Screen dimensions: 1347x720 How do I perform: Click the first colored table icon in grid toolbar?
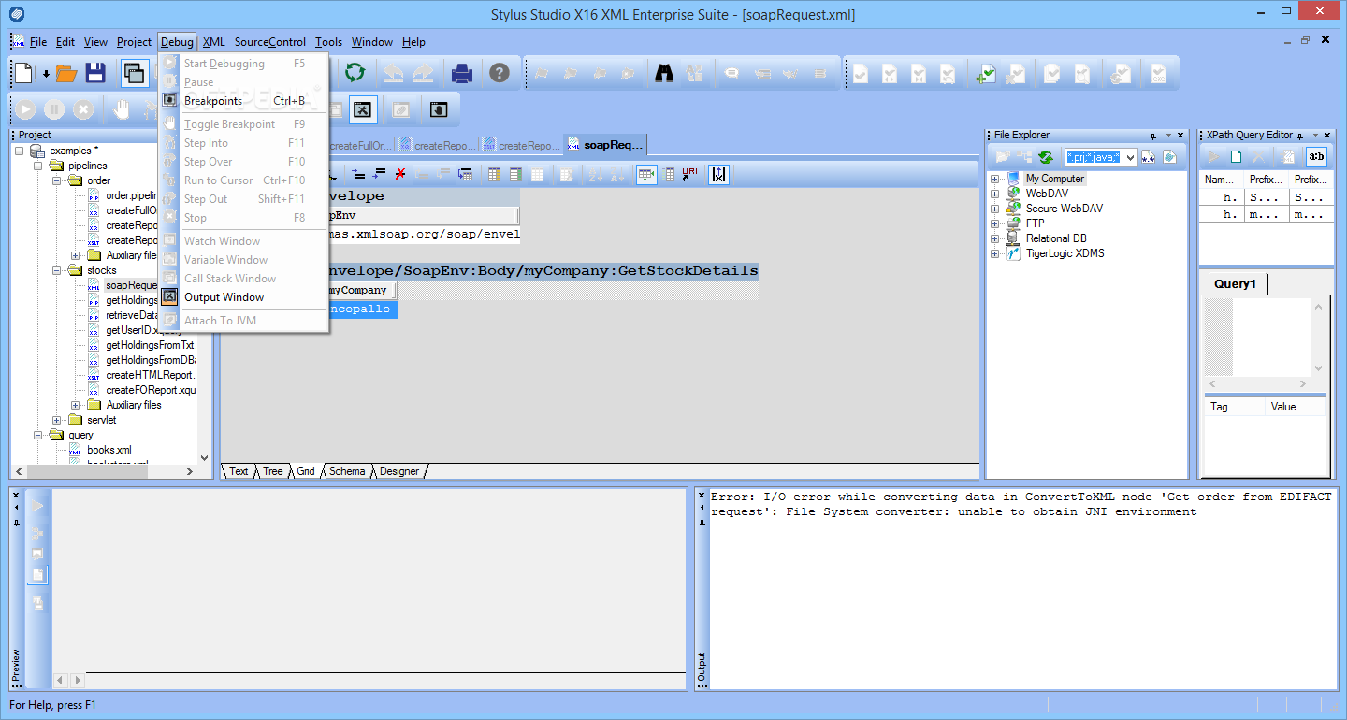(494, 174)
